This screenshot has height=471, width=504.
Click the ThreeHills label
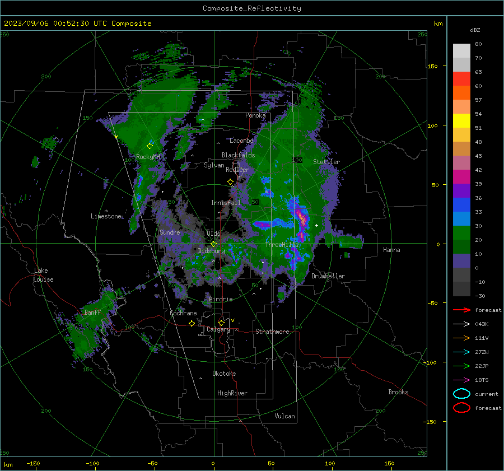pos(282,245)
